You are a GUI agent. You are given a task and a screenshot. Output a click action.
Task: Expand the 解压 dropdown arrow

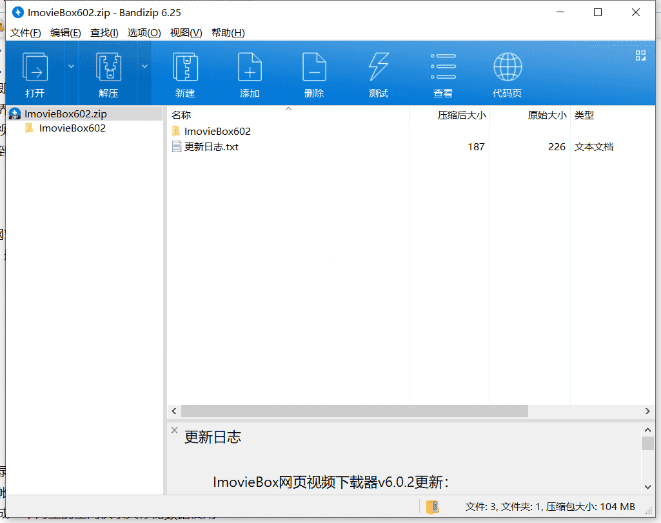tap(144, 66)
